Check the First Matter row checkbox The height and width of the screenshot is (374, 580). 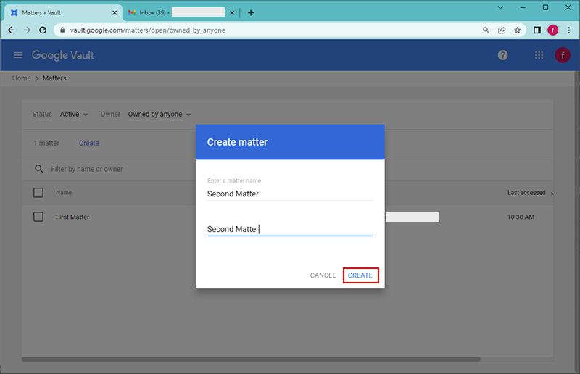coord(38,217)
